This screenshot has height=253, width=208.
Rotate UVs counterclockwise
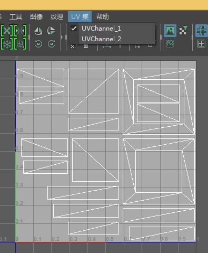(38, 44)
